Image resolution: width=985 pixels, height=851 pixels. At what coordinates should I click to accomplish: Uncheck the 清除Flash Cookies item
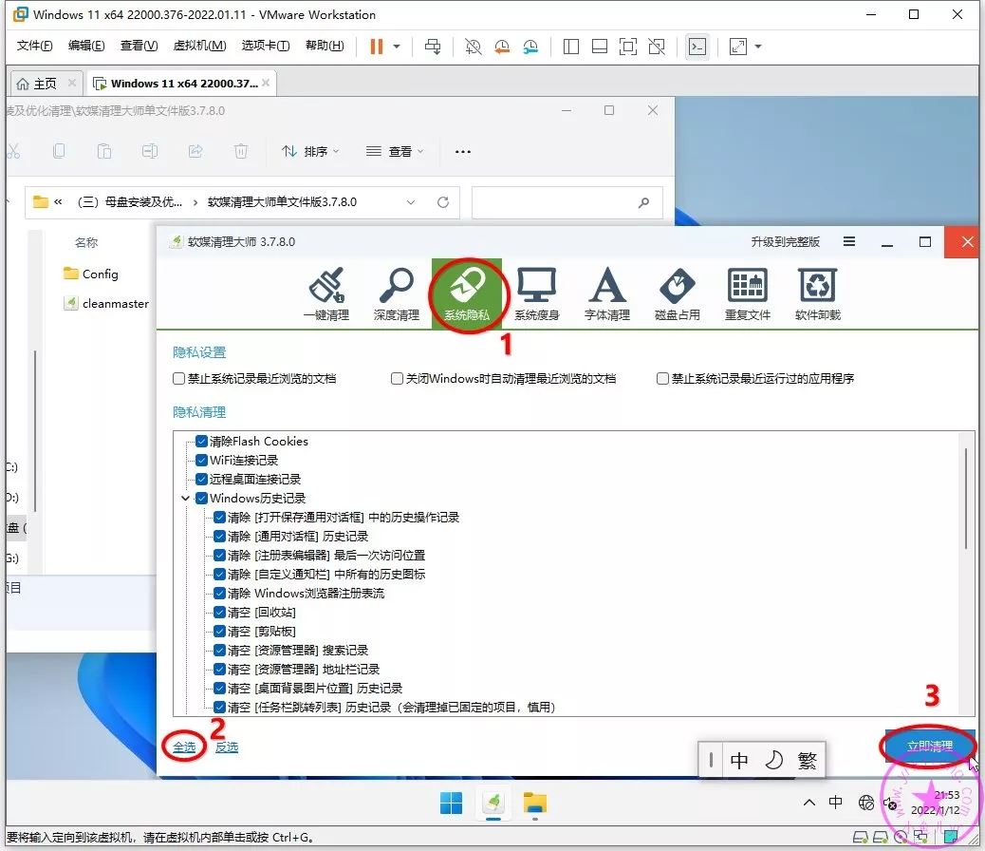(201, 442)
